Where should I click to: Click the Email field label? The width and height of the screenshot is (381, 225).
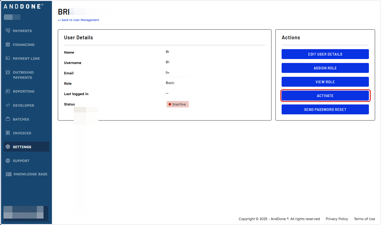(69, 73)
